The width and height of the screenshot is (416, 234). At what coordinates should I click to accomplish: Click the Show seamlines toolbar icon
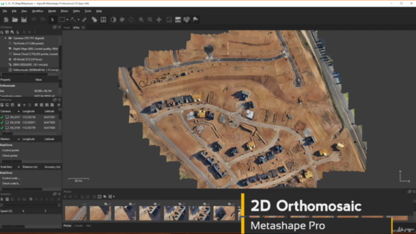pyautogui.click(x=177, y=19)
